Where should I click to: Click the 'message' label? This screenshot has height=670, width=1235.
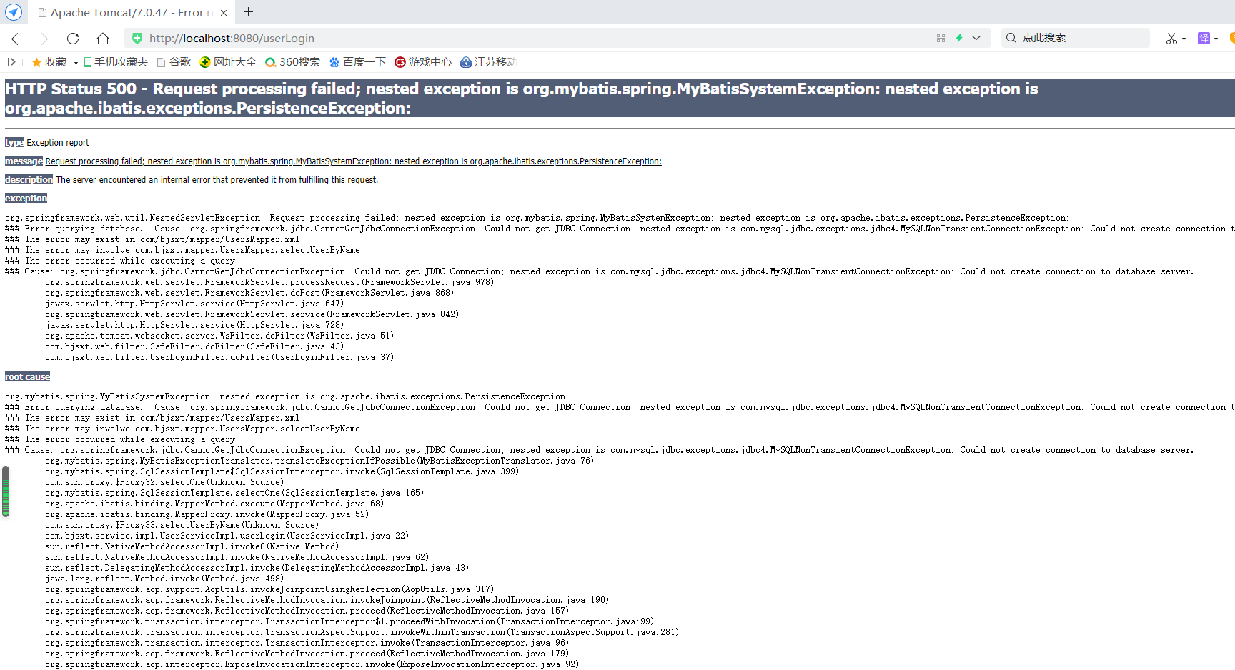point(24,161)
